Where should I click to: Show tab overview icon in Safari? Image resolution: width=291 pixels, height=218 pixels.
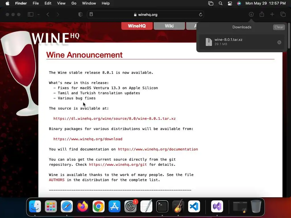283,14
